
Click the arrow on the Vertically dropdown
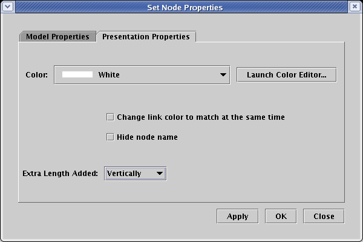160,174
